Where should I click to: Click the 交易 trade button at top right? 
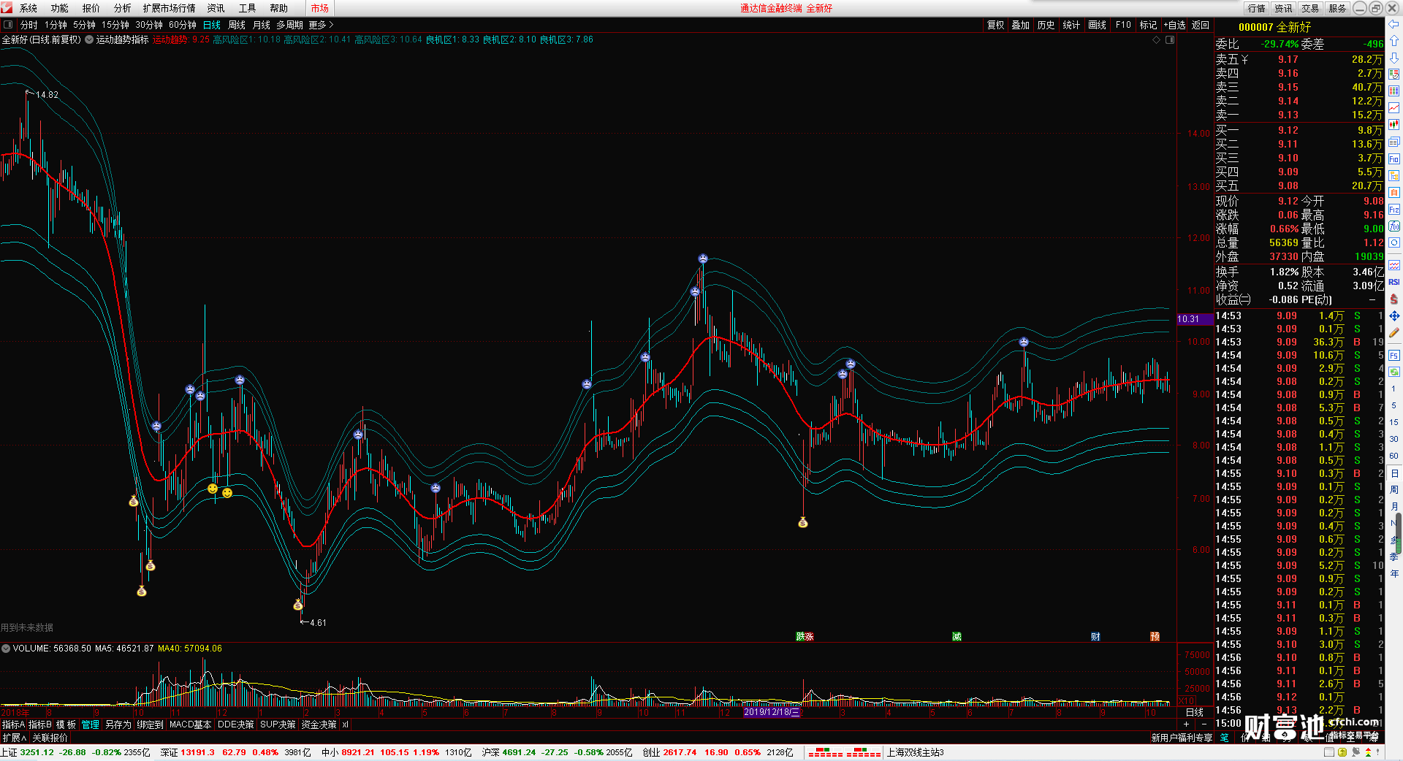tap(1310, 8)
